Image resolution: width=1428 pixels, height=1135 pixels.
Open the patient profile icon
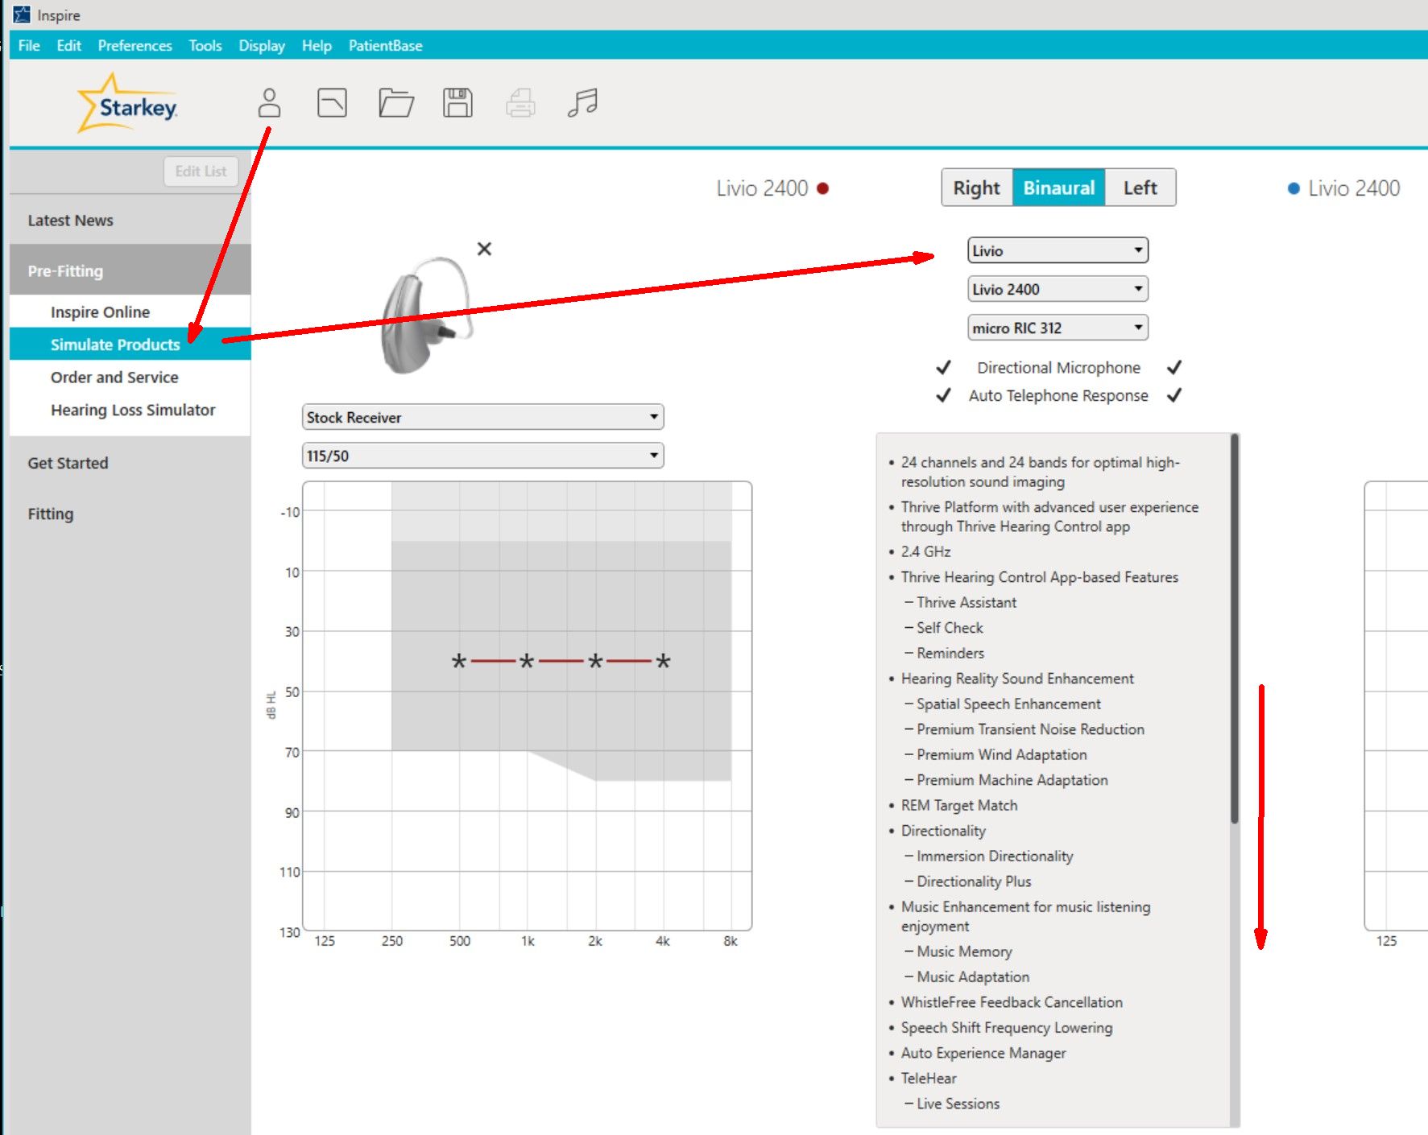coord(269,103)
